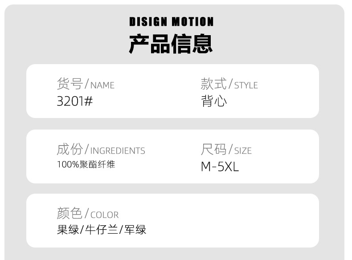
Task: Click the 成份 field label
Action: pos(70,149)
